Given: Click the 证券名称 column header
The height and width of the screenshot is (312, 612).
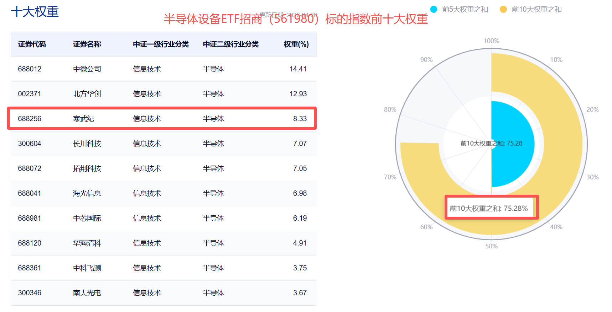Looking at the screenshot, I should pyautogui.click(x=87, y=44).
